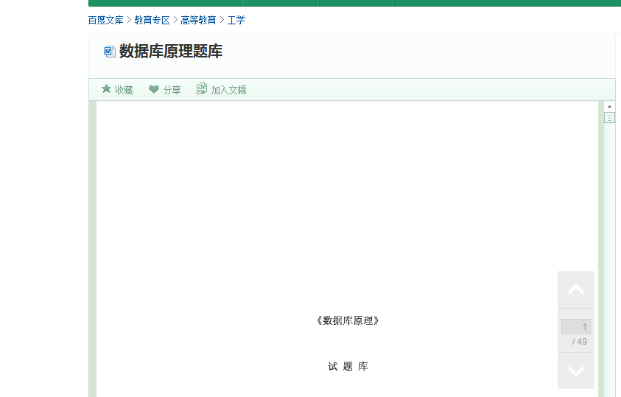Click the 加入文辑 document-plus icon

tap(202, 88)
